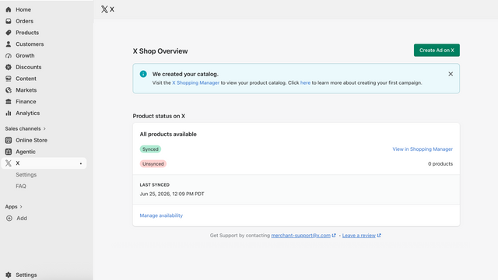
Task: Expand the Sales channels section chevron
Action: 45,128
